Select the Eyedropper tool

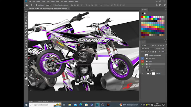coord(26,29)
